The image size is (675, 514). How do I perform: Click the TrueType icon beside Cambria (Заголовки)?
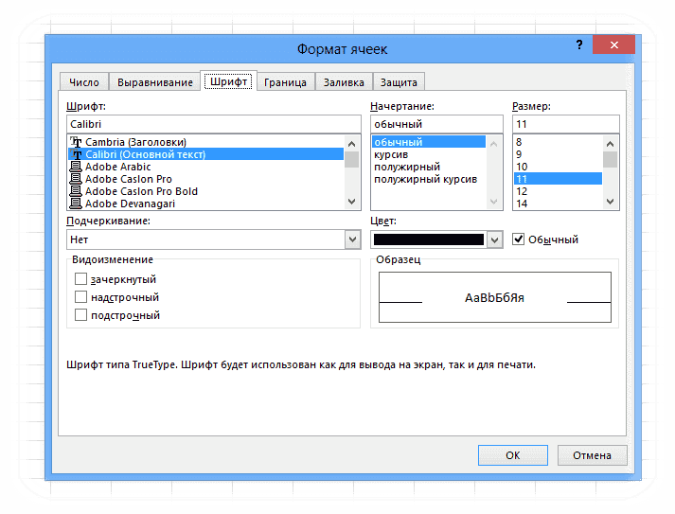tap(76, 142)
